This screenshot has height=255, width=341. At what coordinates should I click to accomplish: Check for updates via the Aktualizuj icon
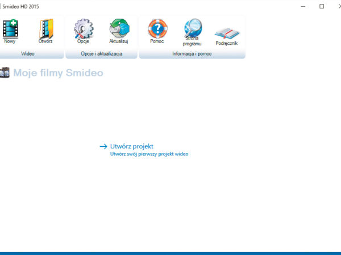click(119, 29)
